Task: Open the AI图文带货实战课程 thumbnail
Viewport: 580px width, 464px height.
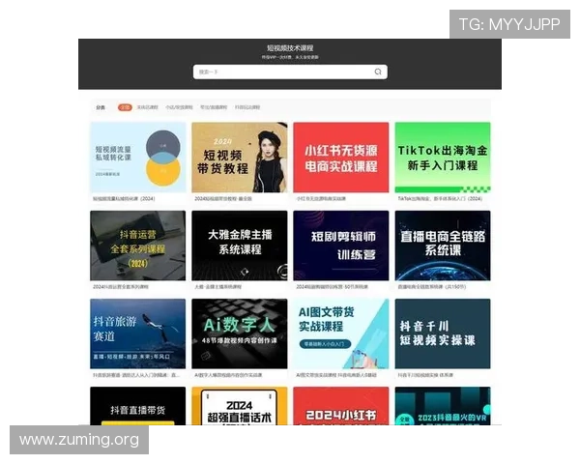Action: tap(341, 333)
